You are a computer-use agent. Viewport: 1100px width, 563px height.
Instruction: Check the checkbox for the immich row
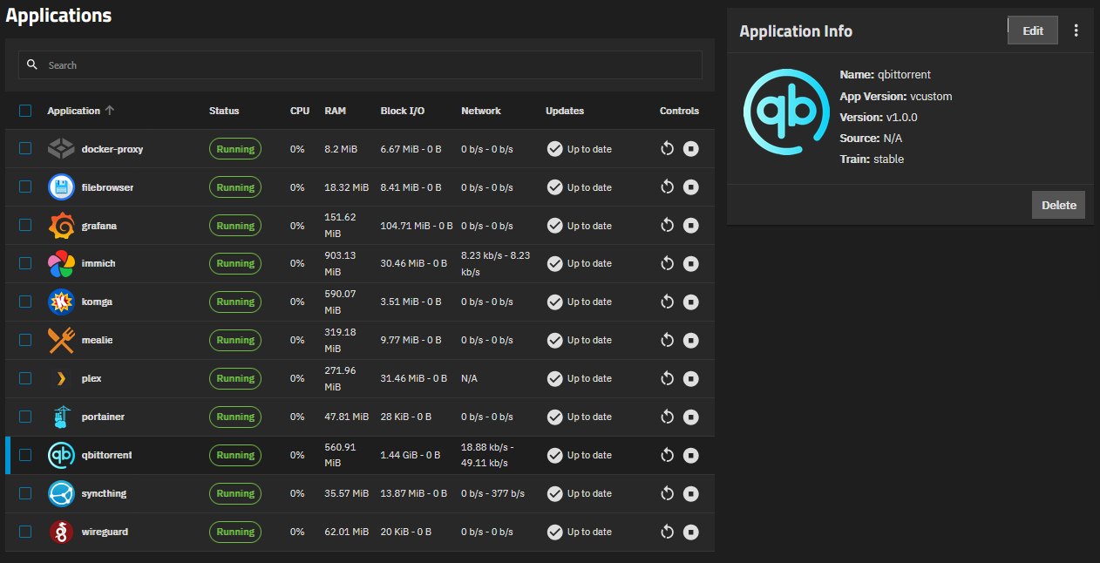pos(24,263)
